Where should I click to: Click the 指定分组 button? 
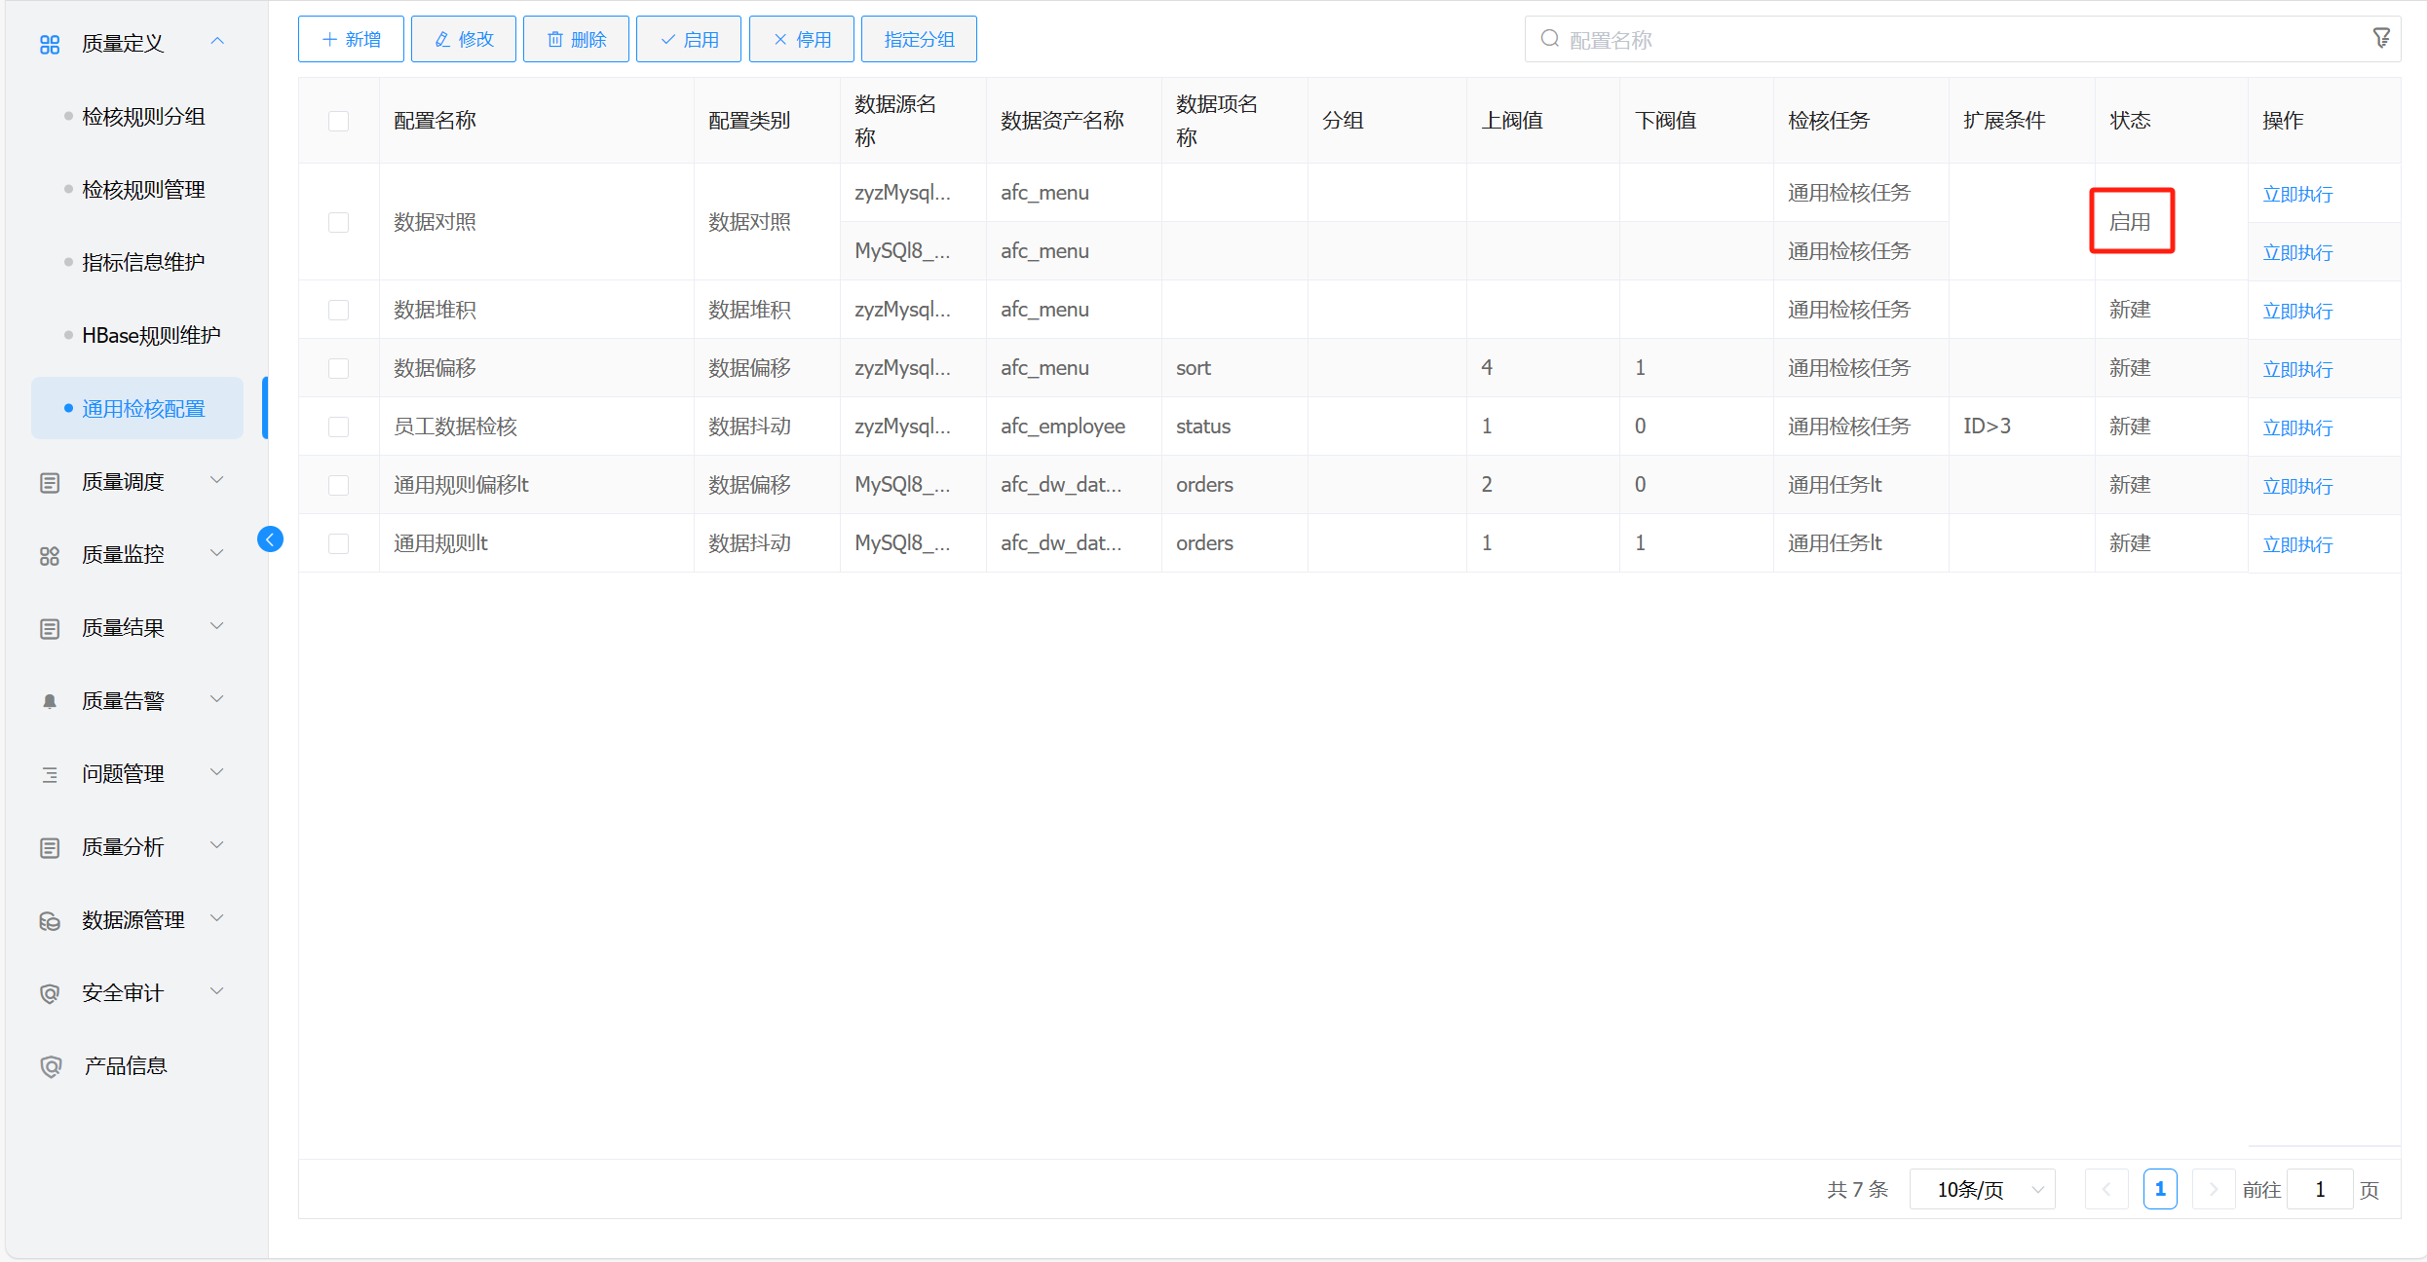[918, 39]
